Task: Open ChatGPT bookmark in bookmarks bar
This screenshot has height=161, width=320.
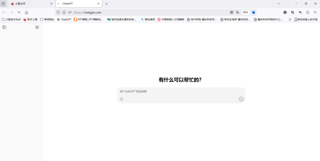Action: (x=64, y=20)
